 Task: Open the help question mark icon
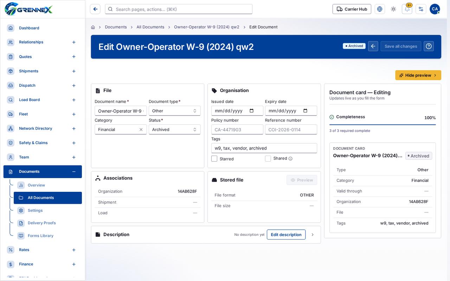pyautogui.click(x=429, y=46)
